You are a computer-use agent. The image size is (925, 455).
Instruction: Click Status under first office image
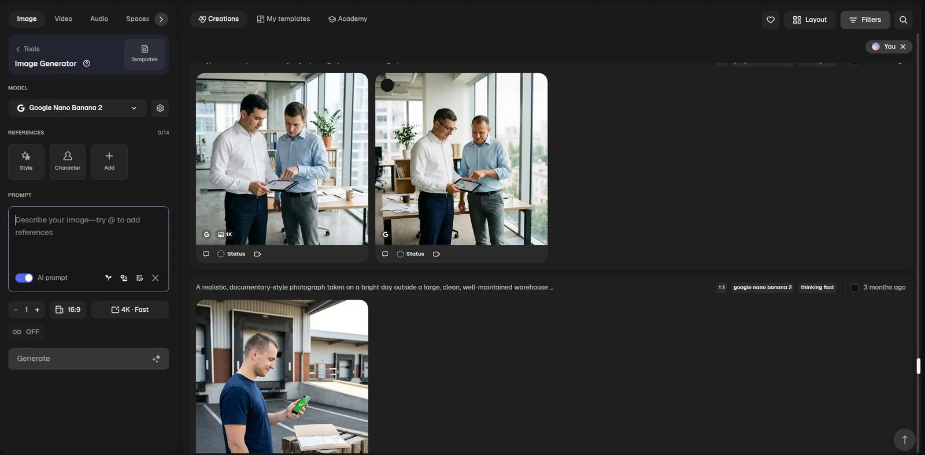click(x=231, y=254)
